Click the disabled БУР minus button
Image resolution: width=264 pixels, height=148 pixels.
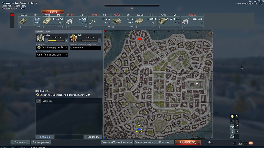pos(79,40)
